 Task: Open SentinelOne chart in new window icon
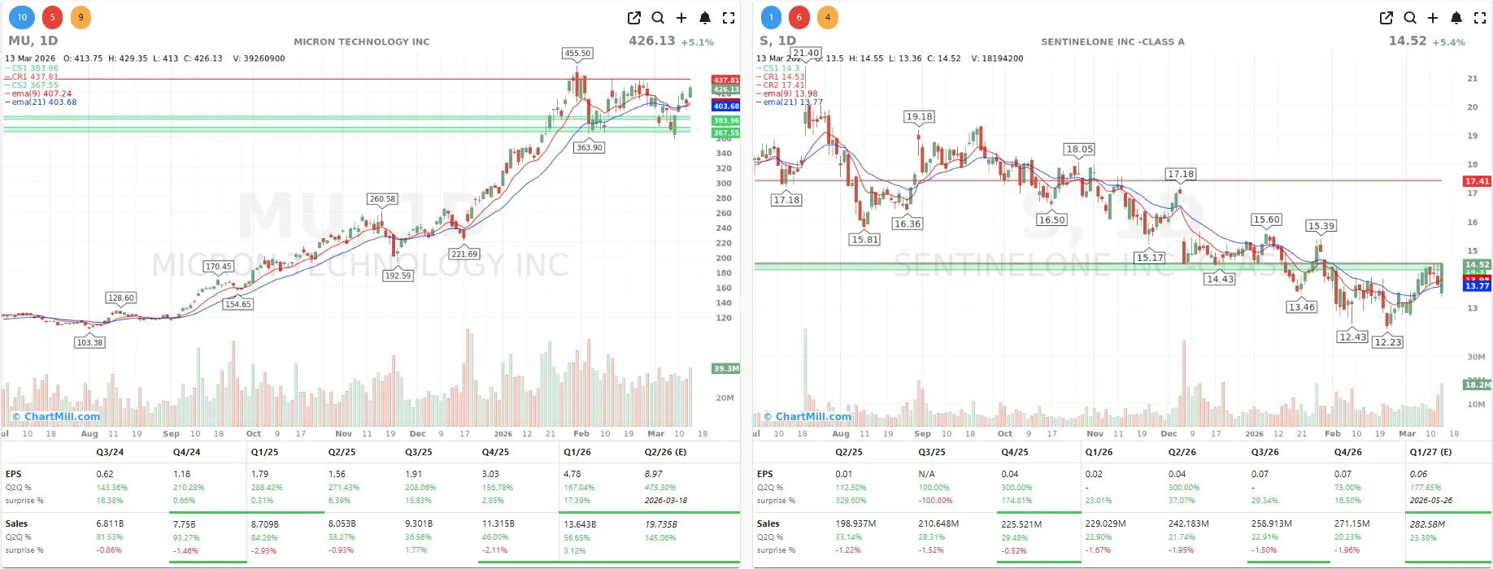tap(1386, 18)
